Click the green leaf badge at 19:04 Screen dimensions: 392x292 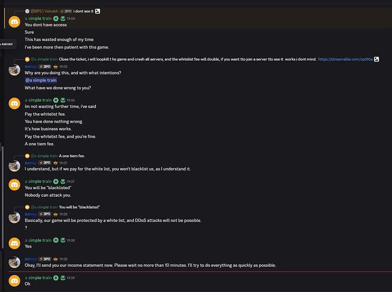[63, 19]
